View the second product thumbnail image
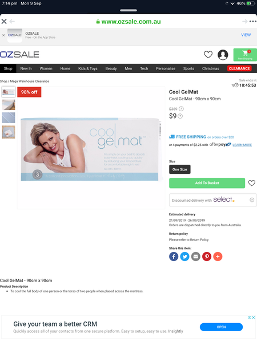 tap(9, 105)
